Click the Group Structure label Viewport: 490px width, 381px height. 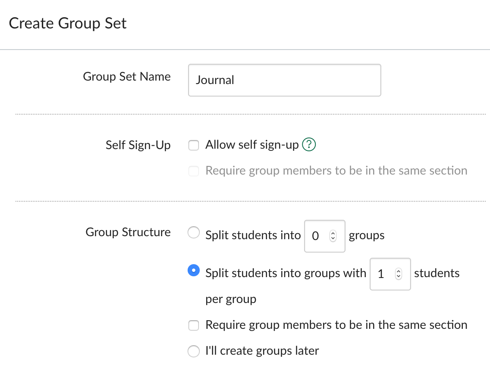click(128, 232)
